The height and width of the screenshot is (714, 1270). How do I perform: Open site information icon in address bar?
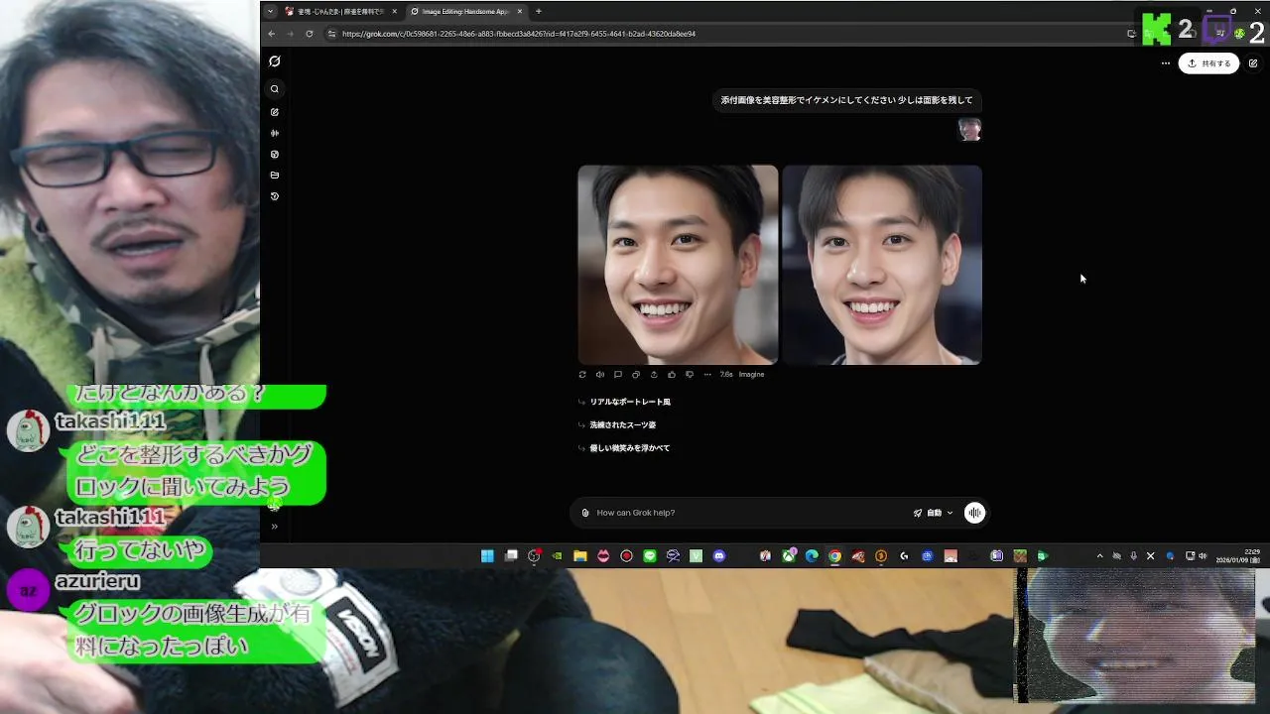[332, 34]
